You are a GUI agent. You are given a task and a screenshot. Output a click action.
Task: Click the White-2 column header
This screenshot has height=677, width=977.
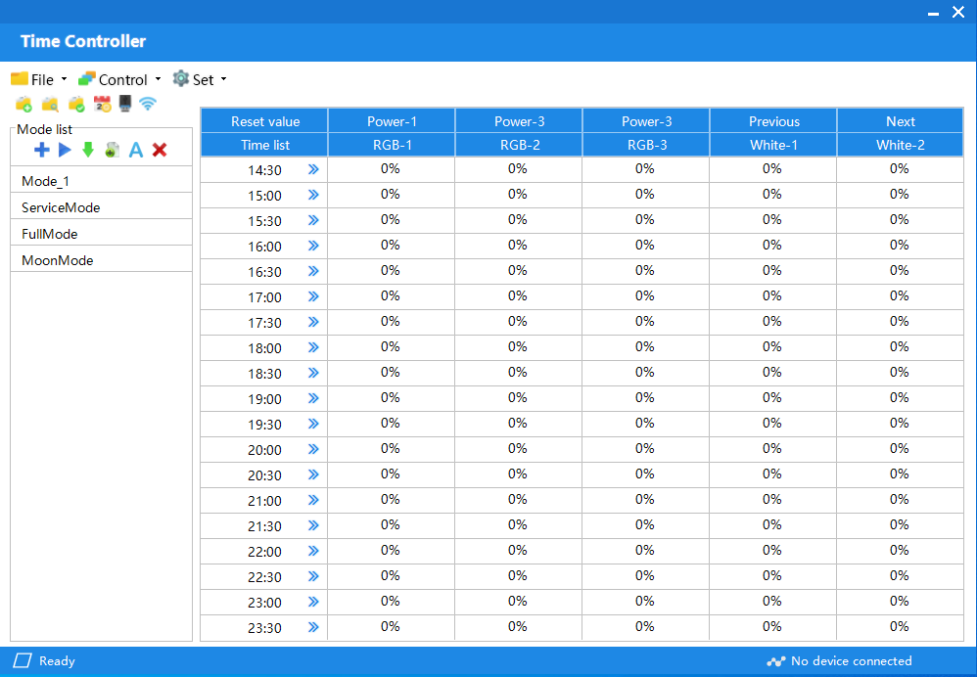tap(901, 145)
